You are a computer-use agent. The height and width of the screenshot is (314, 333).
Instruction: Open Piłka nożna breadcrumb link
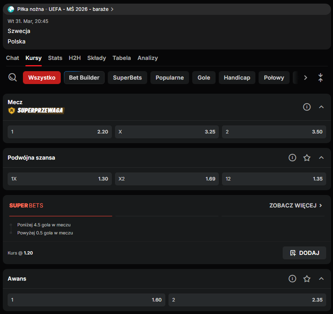pyautogui.click(x=31, y=9)
